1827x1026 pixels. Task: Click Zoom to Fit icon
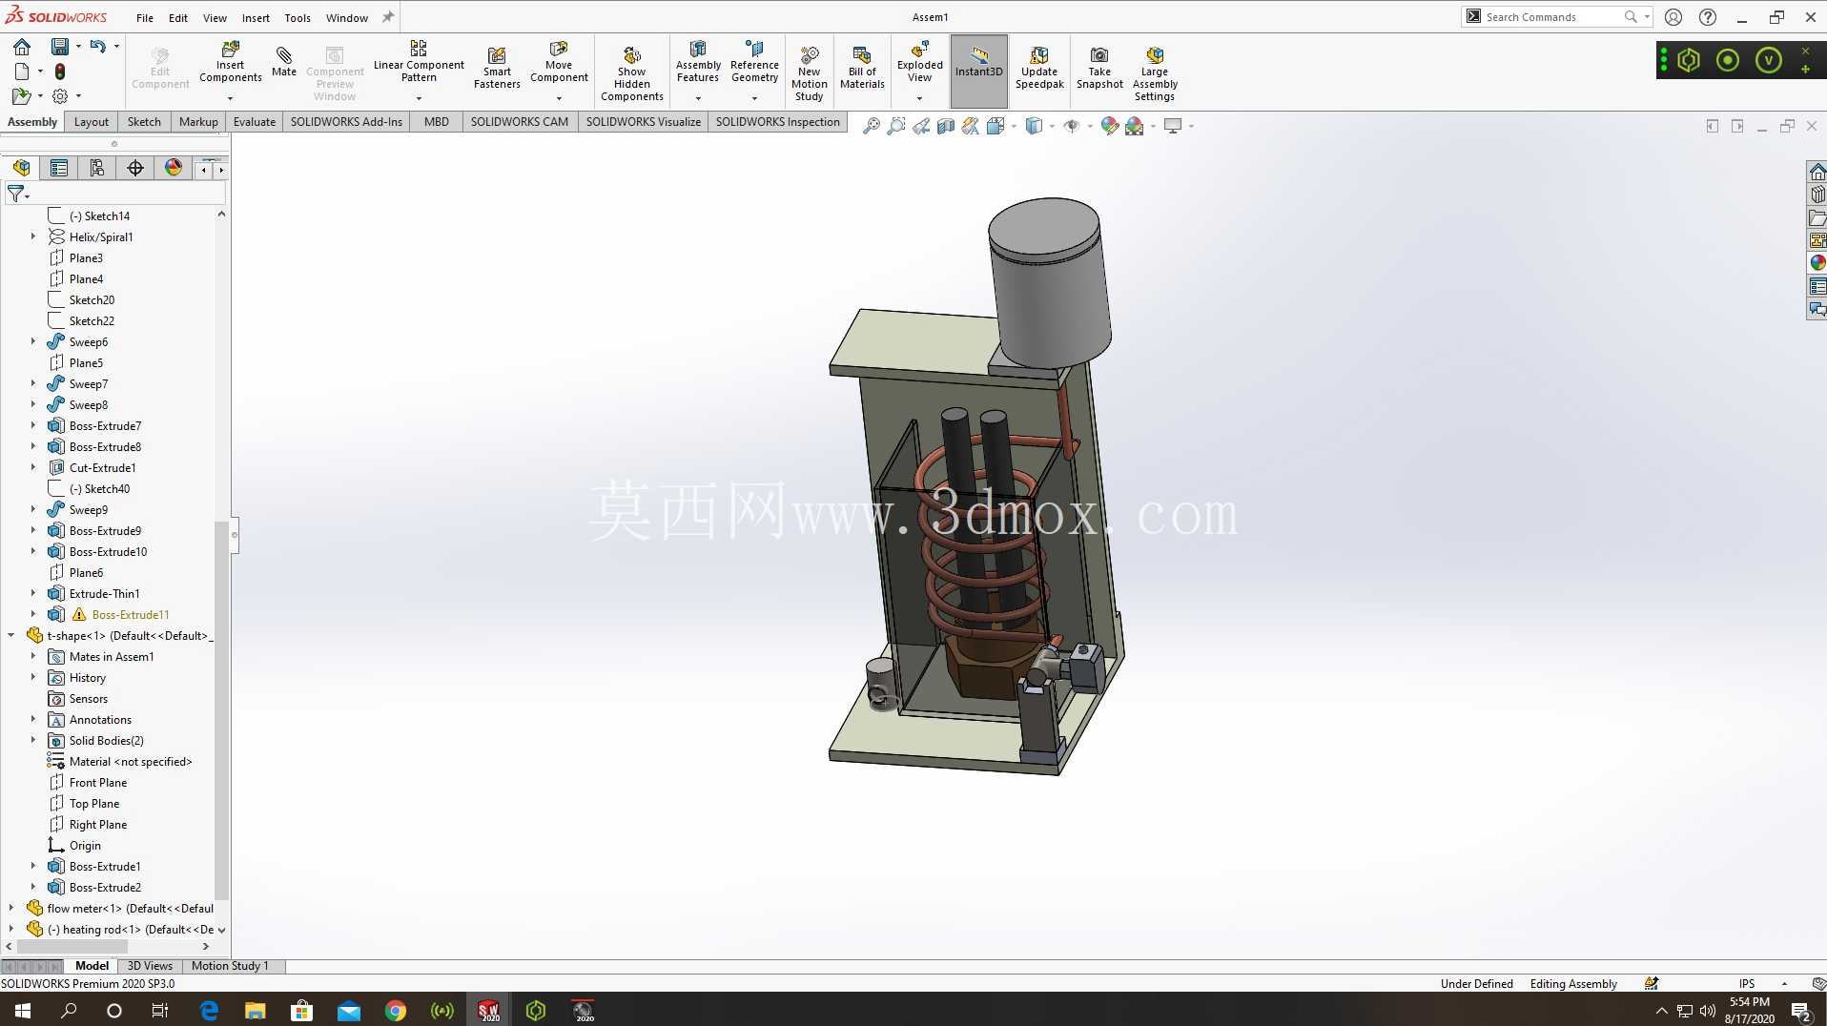pyautogui.click(x=871, y=126)
